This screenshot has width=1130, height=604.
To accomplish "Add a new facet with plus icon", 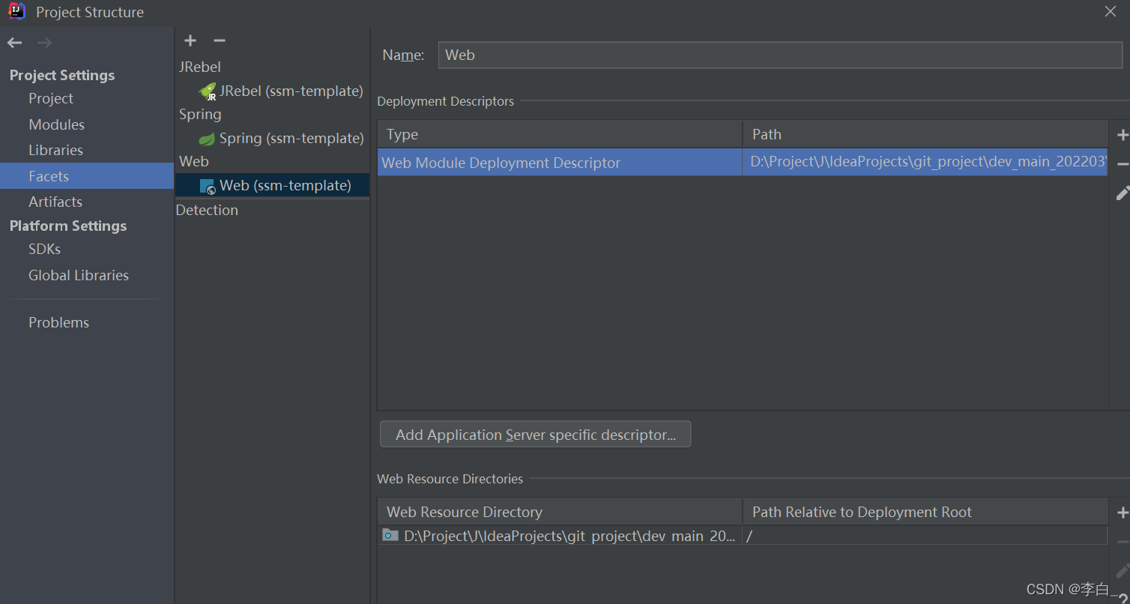I will click(x=190, y=40).
